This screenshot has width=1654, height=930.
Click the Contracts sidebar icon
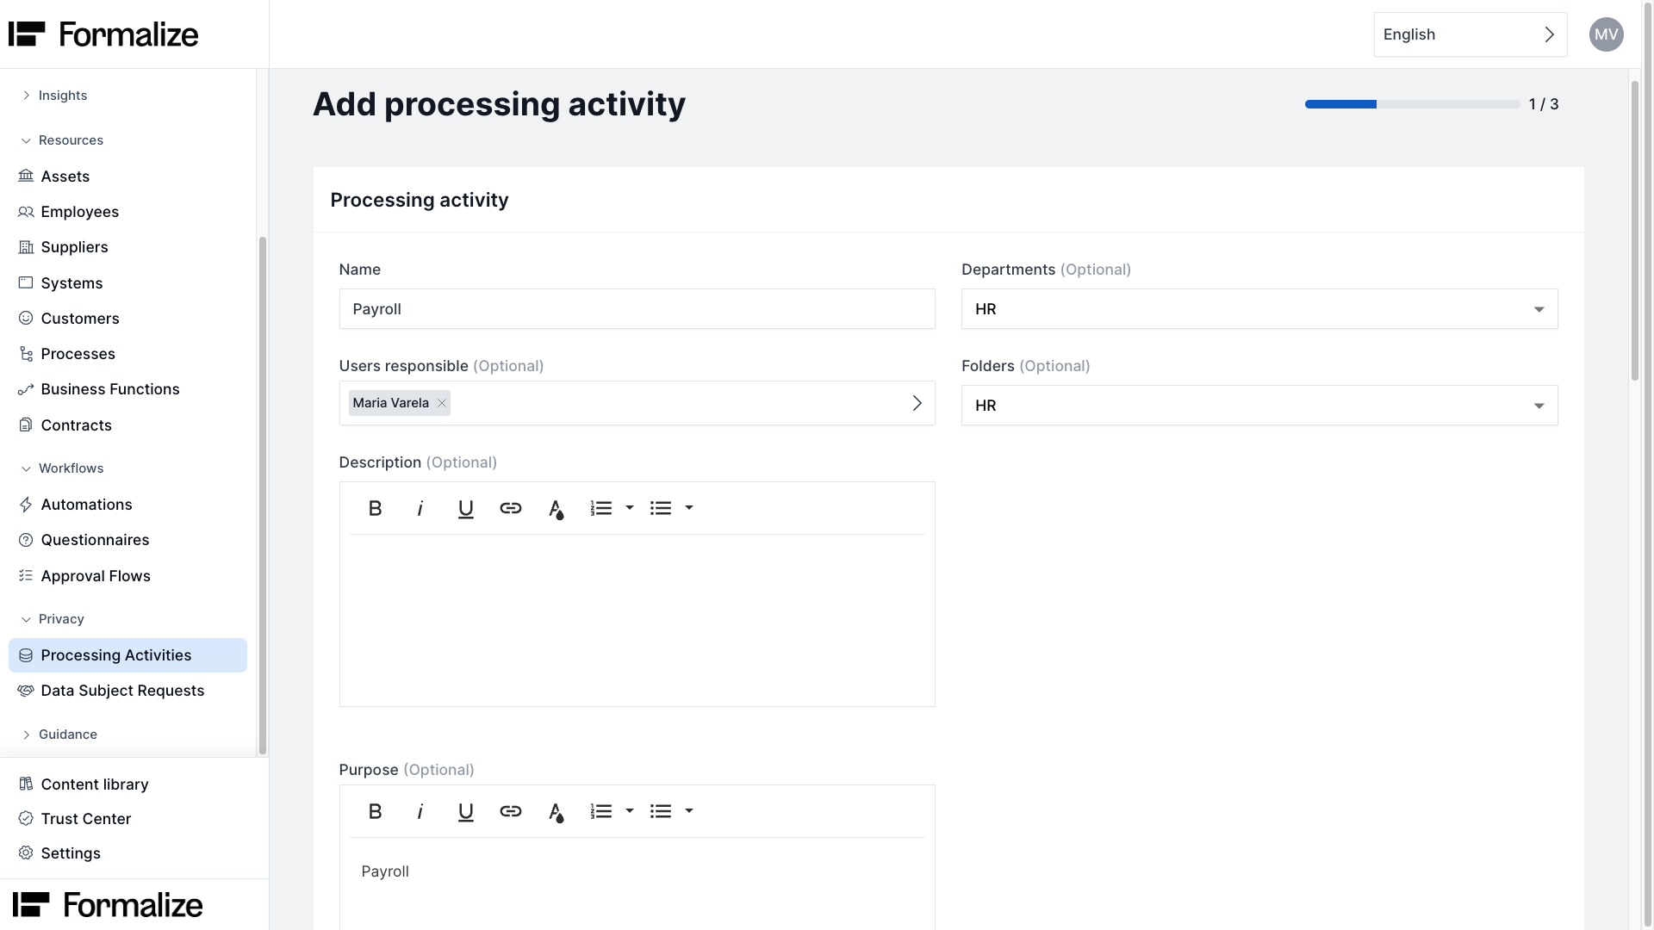26,425
